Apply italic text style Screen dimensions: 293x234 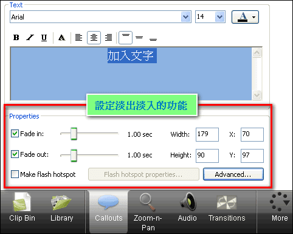click(30, 38)
